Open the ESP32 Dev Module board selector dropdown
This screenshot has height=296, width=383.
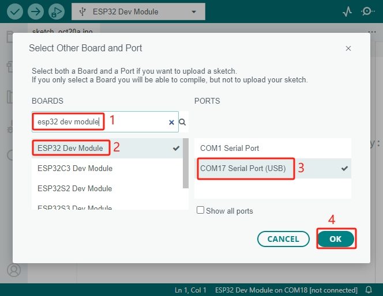(x=138, y=12)
